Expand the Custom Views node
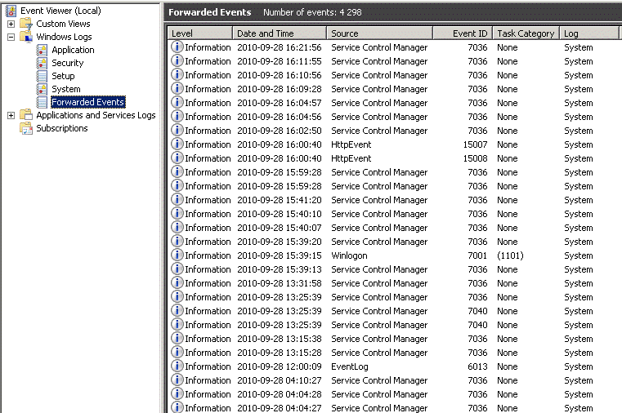 11,24
